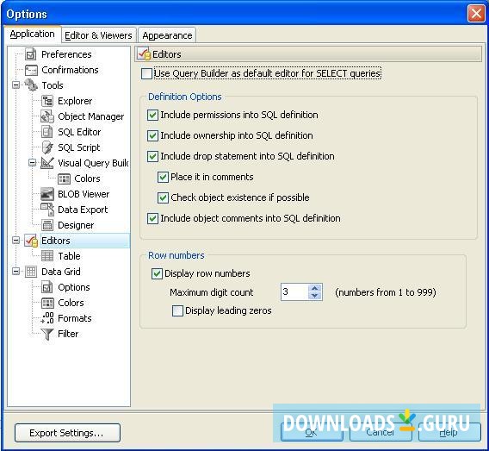
Task: Click the Data Export icon
Action: point(47,210)
